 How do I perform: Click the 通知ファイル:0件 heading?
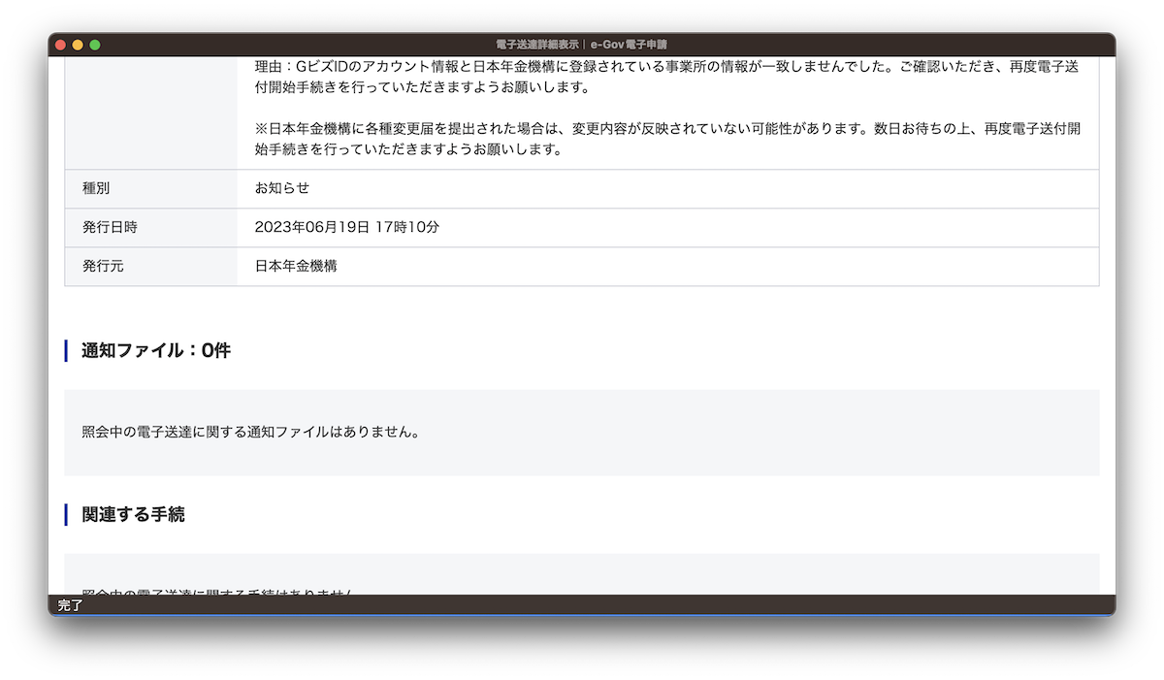tap(156, 350)
